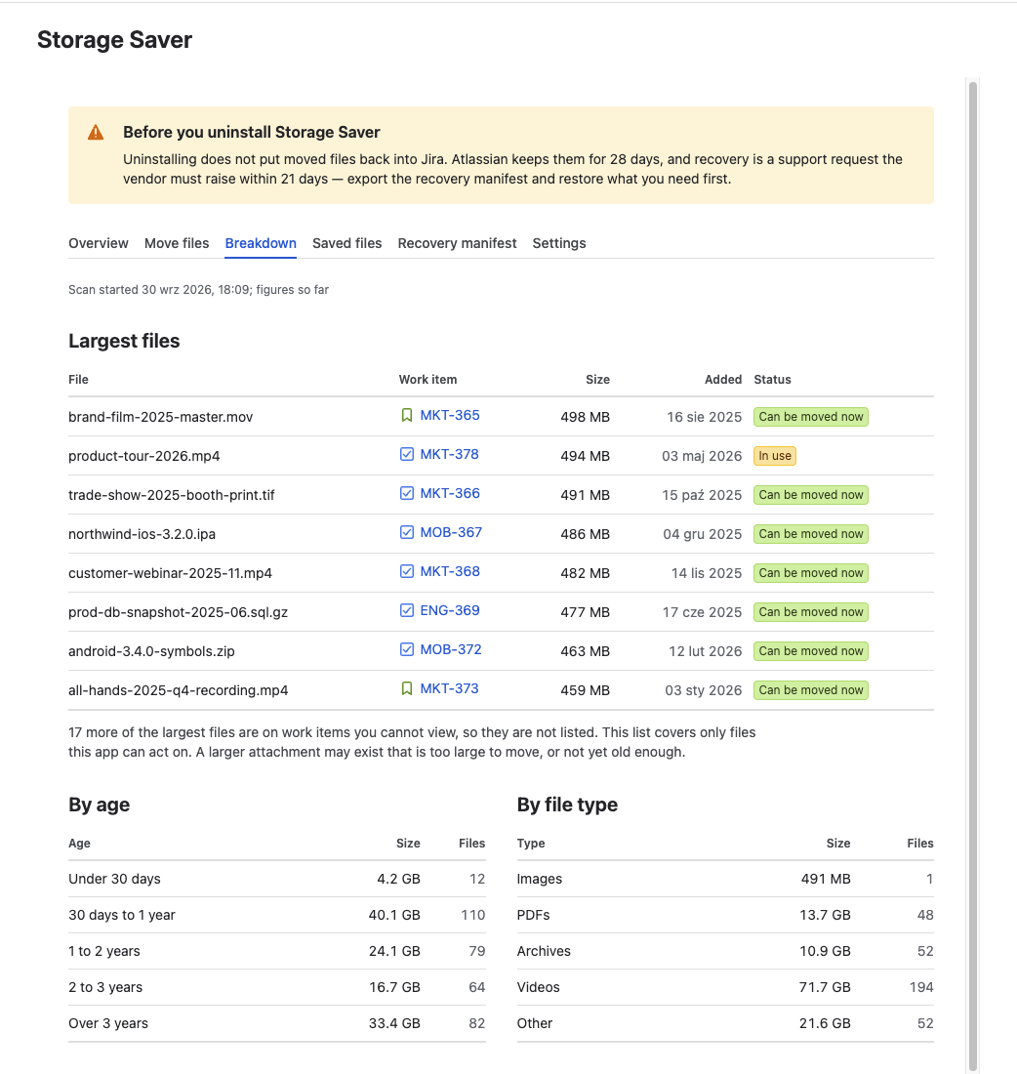Click the In use status badge
Image resolution: width=1017 pixels, height=1074 pixels.
775,456
